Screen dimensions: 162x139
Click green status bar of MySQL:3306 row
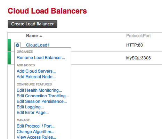[9, 58]
